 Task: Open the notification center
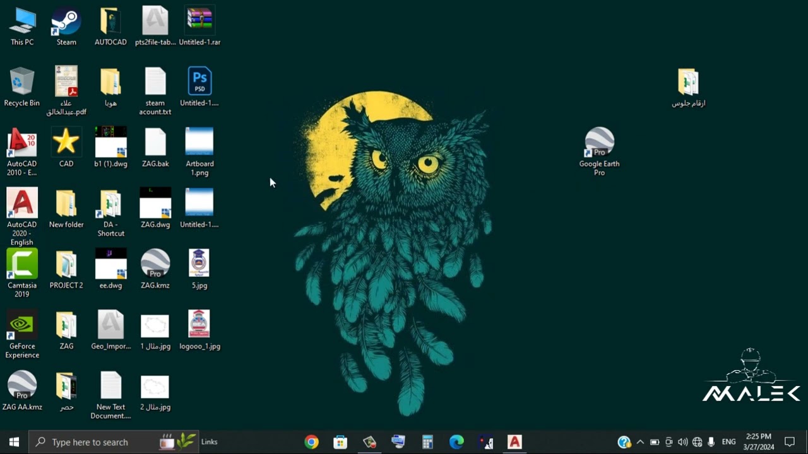[x=790, y=442]
